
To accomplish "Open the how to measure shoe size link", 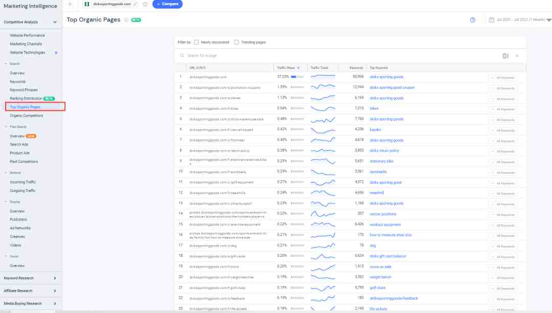I will 391,235.
